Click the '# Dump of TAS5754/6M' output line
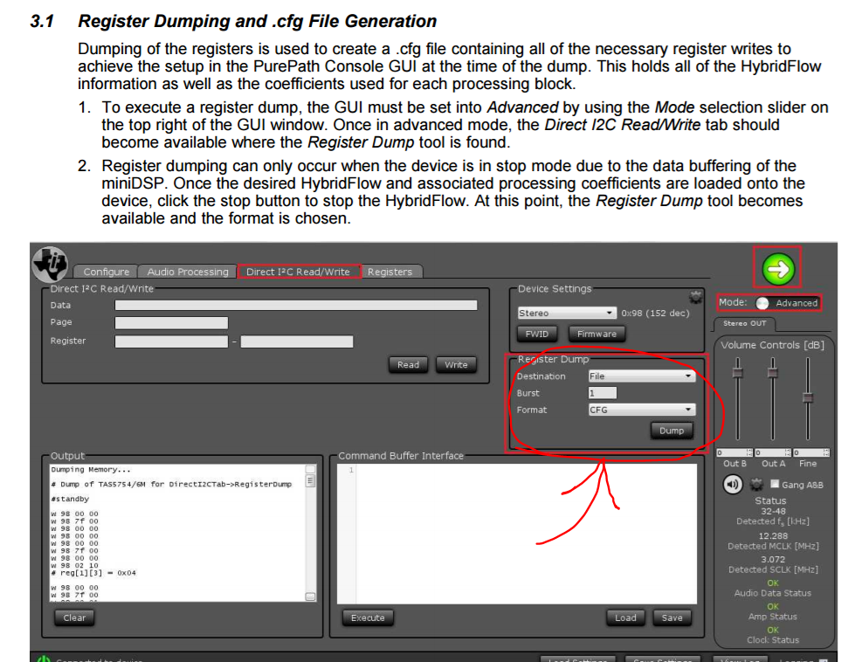862x662 pixels. [171, 484]
